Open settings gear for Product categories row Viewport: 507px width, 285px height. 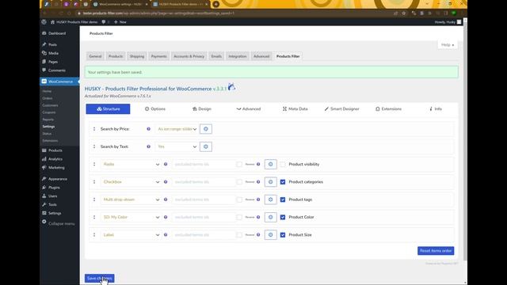click(270, 182)
